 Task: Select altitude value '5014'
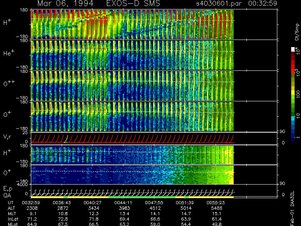(x=186, y=208)
